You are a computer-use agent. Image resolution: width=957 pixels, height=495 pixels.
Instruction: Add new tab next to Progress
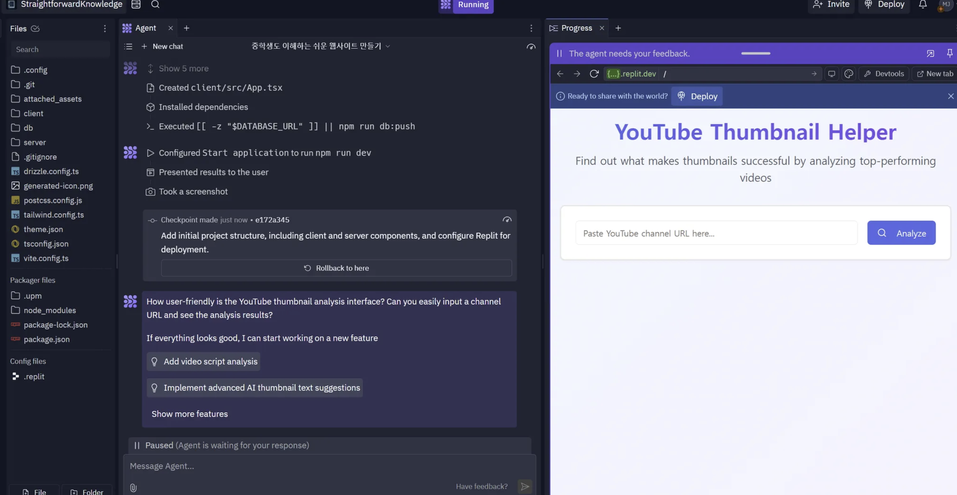(618, 28)
